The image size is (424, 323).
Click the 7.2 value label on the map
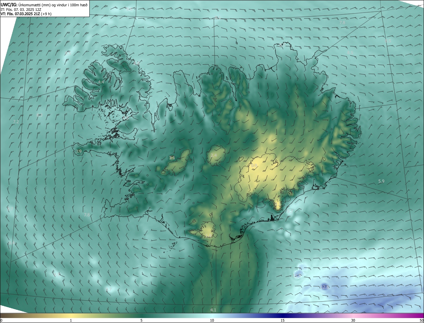pyautogui.click(x=16, y=122)
